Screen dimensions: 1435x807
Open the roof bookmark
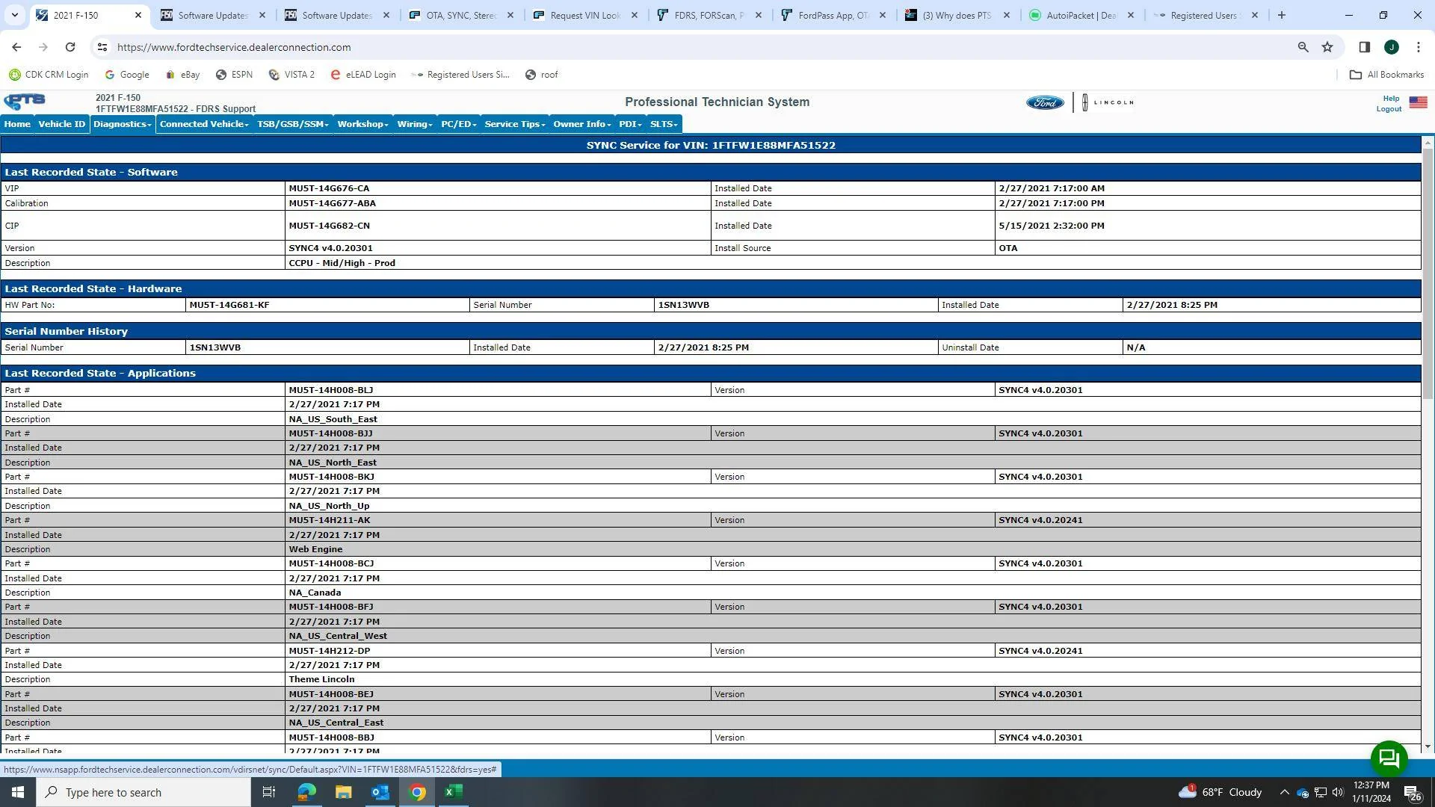(542, 75)
